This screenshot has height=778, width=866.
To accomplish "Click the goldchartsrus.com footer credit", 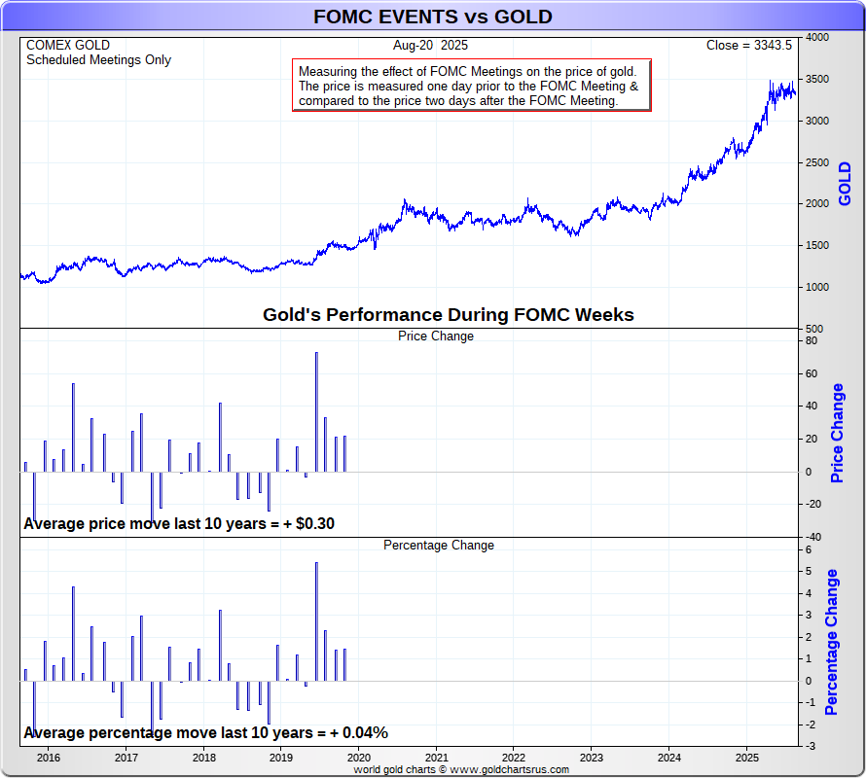I will point(461,769).
